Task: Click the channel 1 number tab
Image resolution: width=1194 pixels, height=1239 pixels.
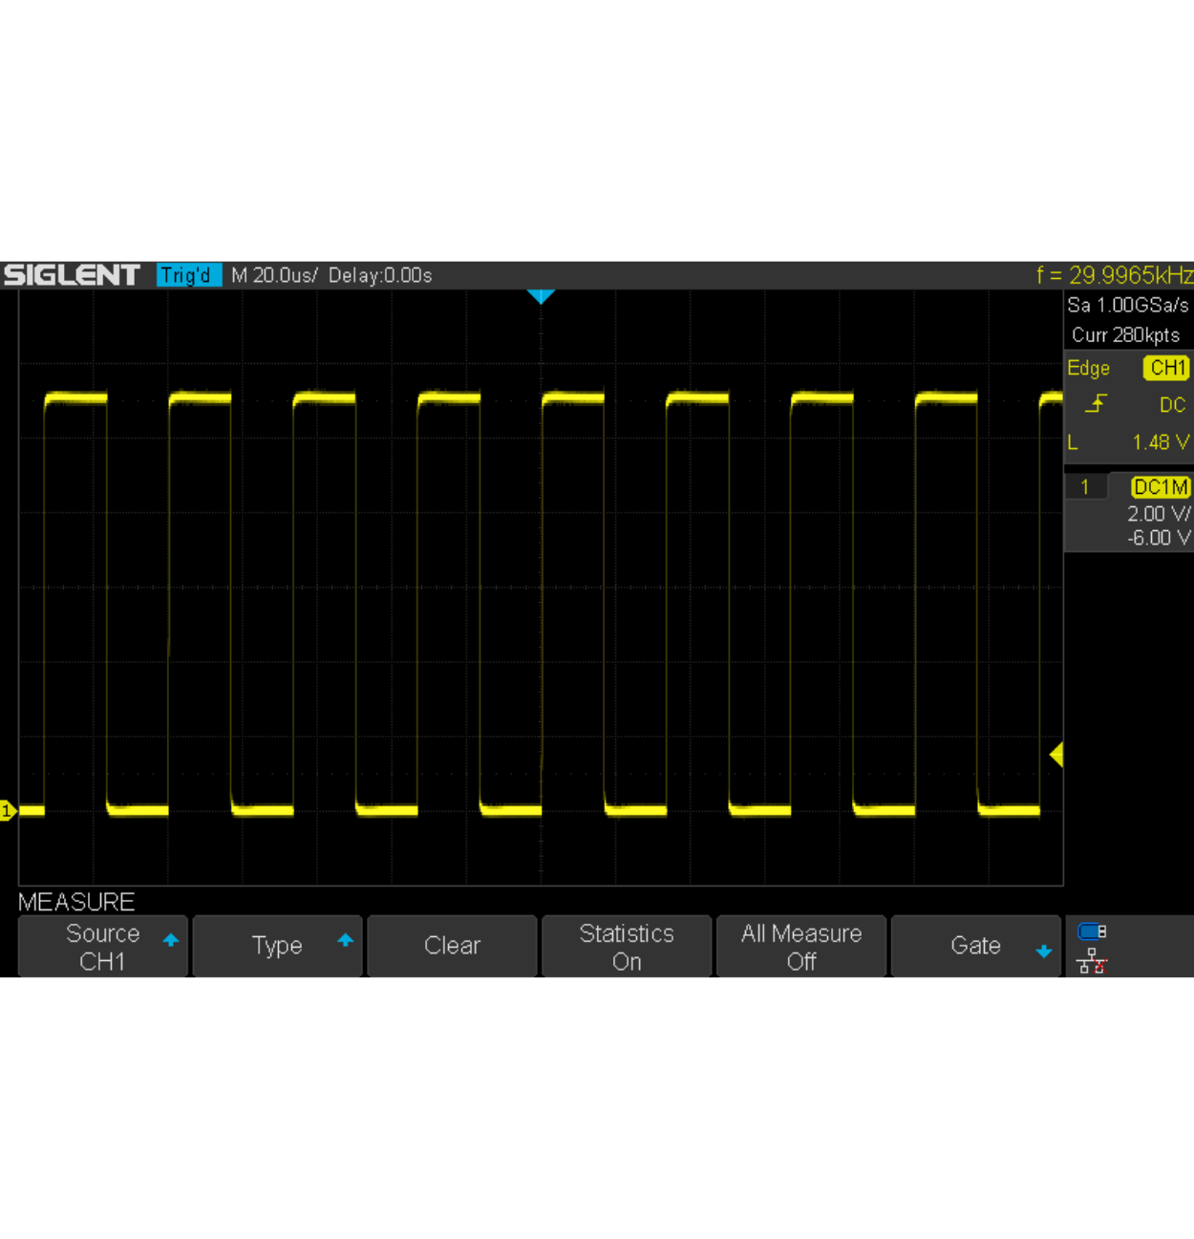Action: (1085, 487)
